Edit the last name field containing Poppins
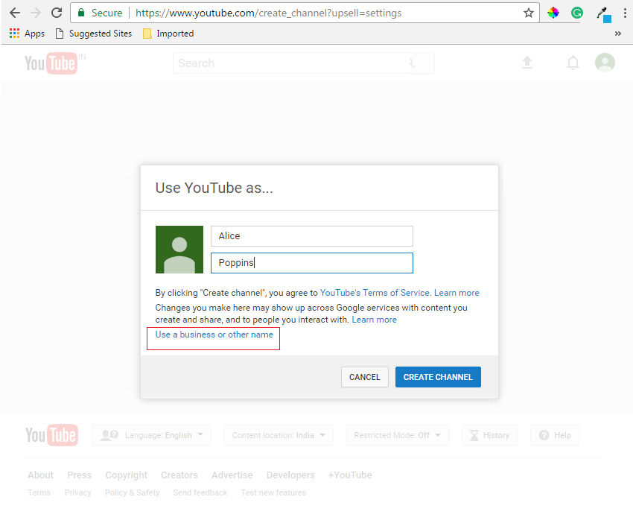 [311, 263]
